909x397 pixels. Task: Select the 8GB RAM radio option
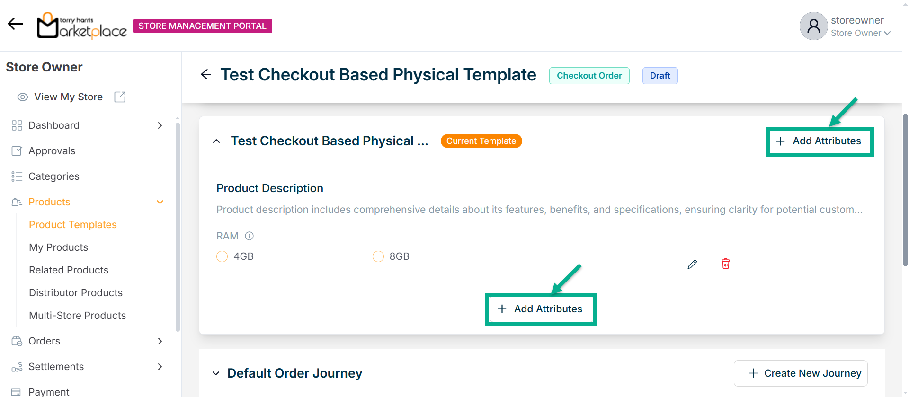[x=378, y=256]
